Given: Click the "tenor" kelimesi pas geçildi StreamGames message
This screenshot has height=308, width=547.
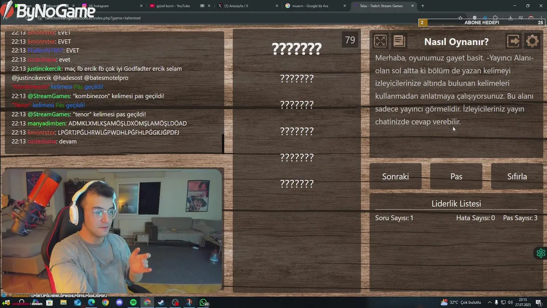Looking at the screenshot, I should (x=79, y=114).
